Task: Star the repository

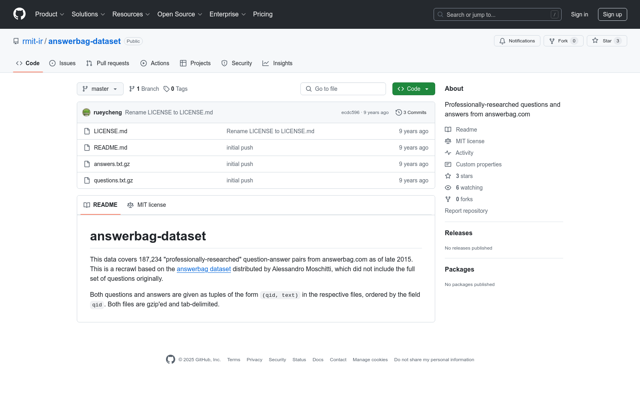Action: coord(607,41)
